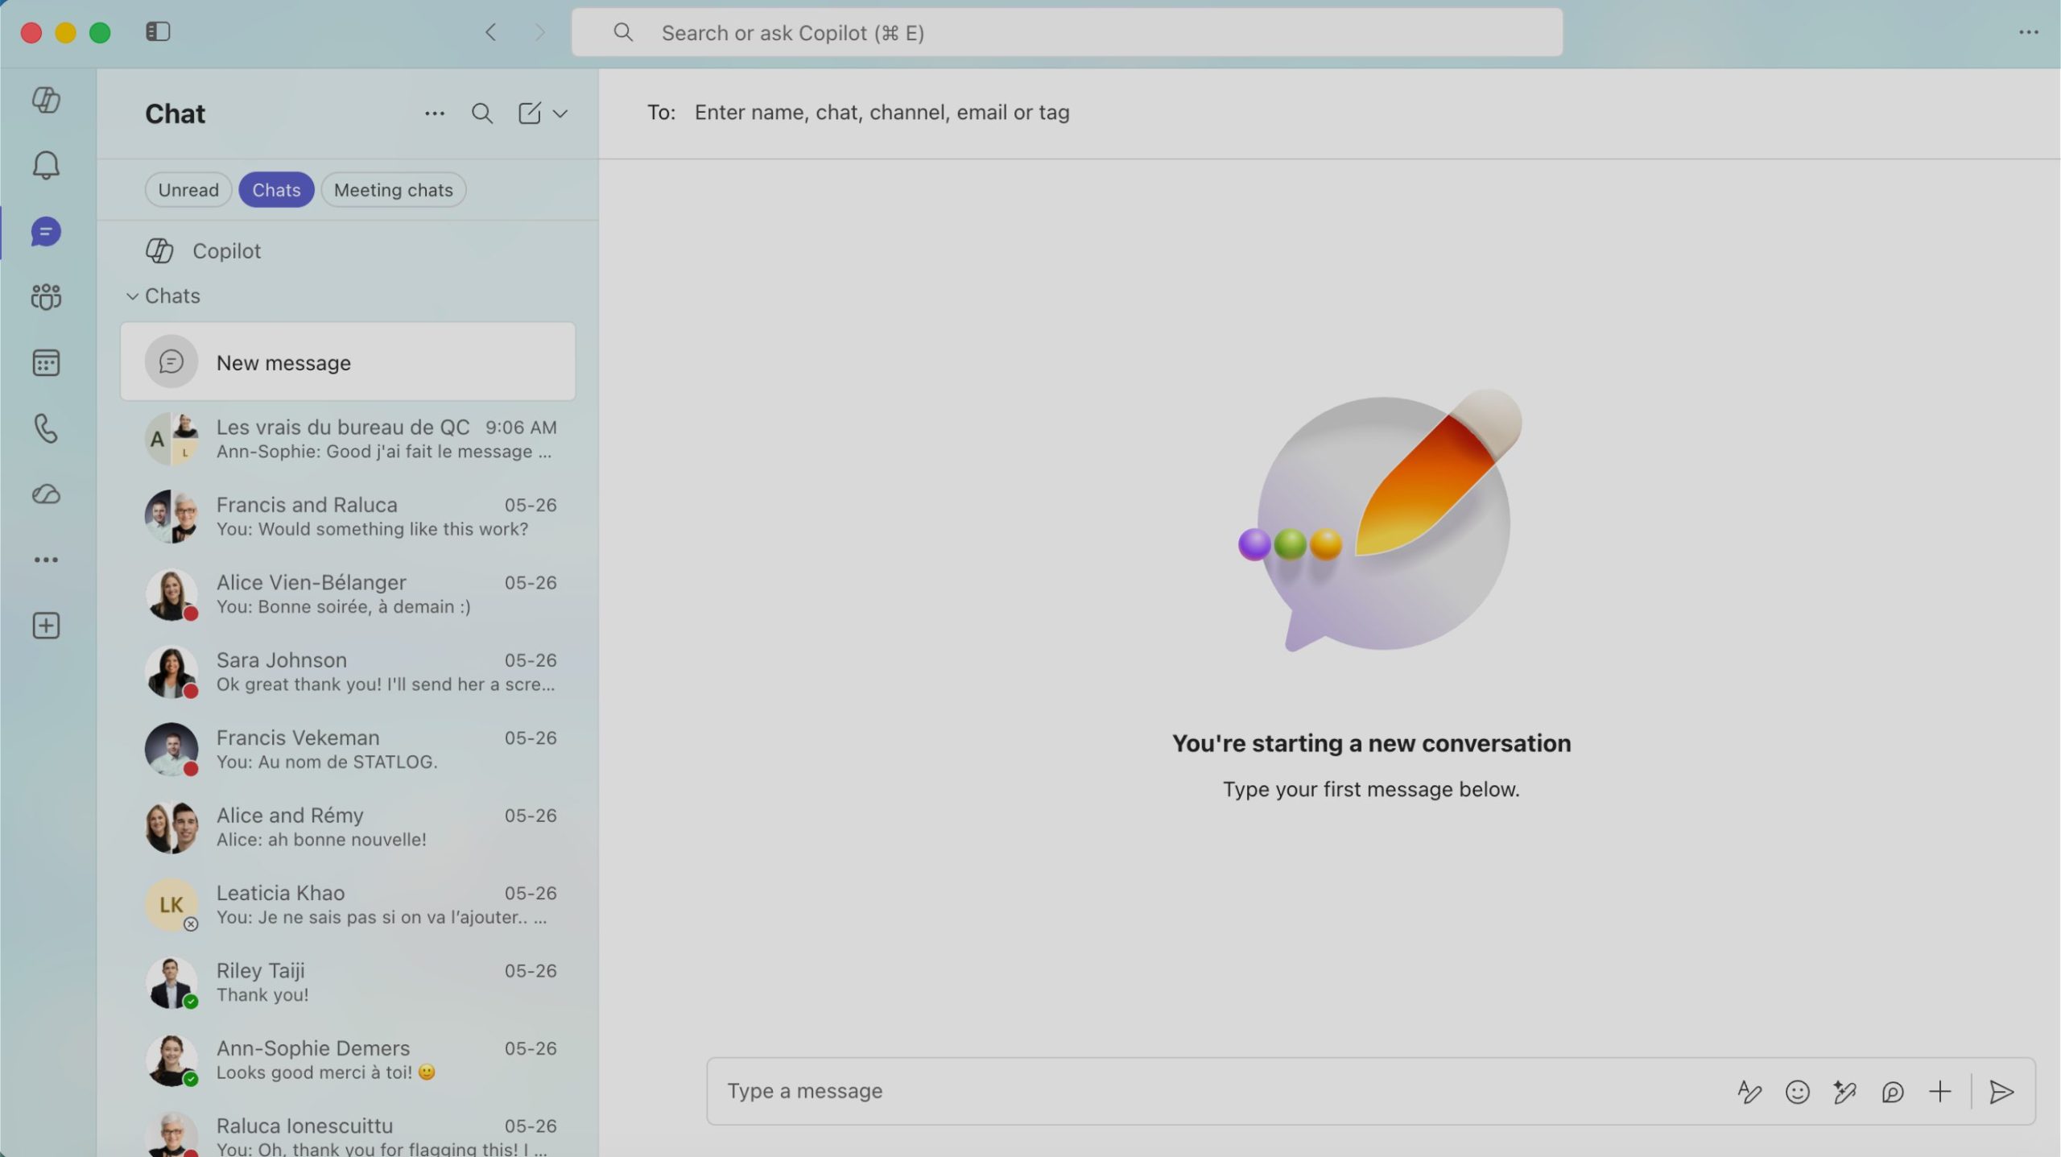Open the Riley Taiji conversation
The width and height of the screenshot is (2061, 1157).
[348, 982]
